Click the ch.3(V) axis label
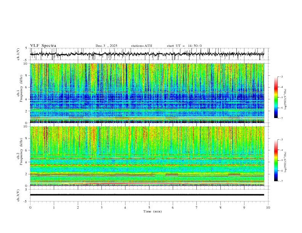 pos(19,195)
